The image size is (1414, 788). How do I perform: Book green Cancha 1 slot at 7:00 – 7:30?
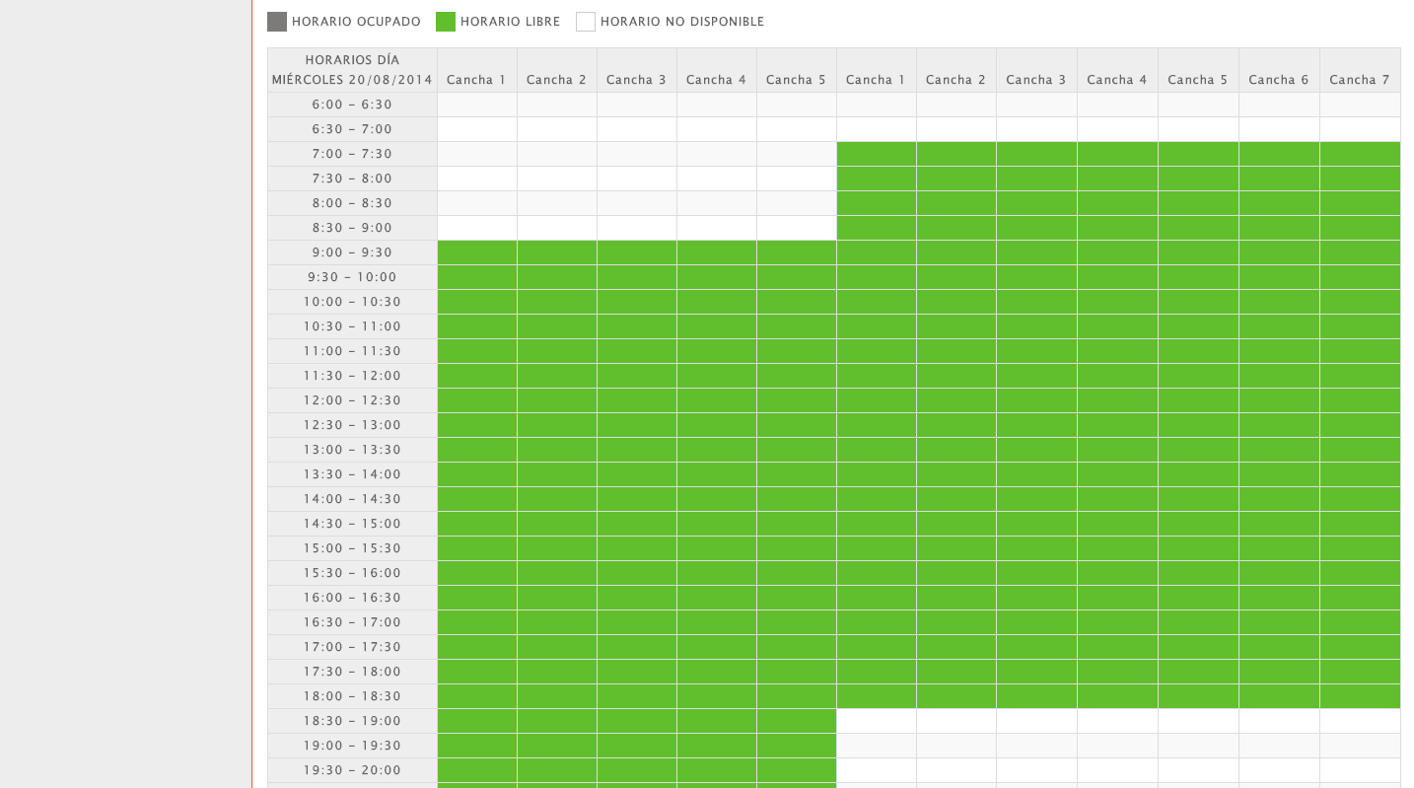coord(877,154)
